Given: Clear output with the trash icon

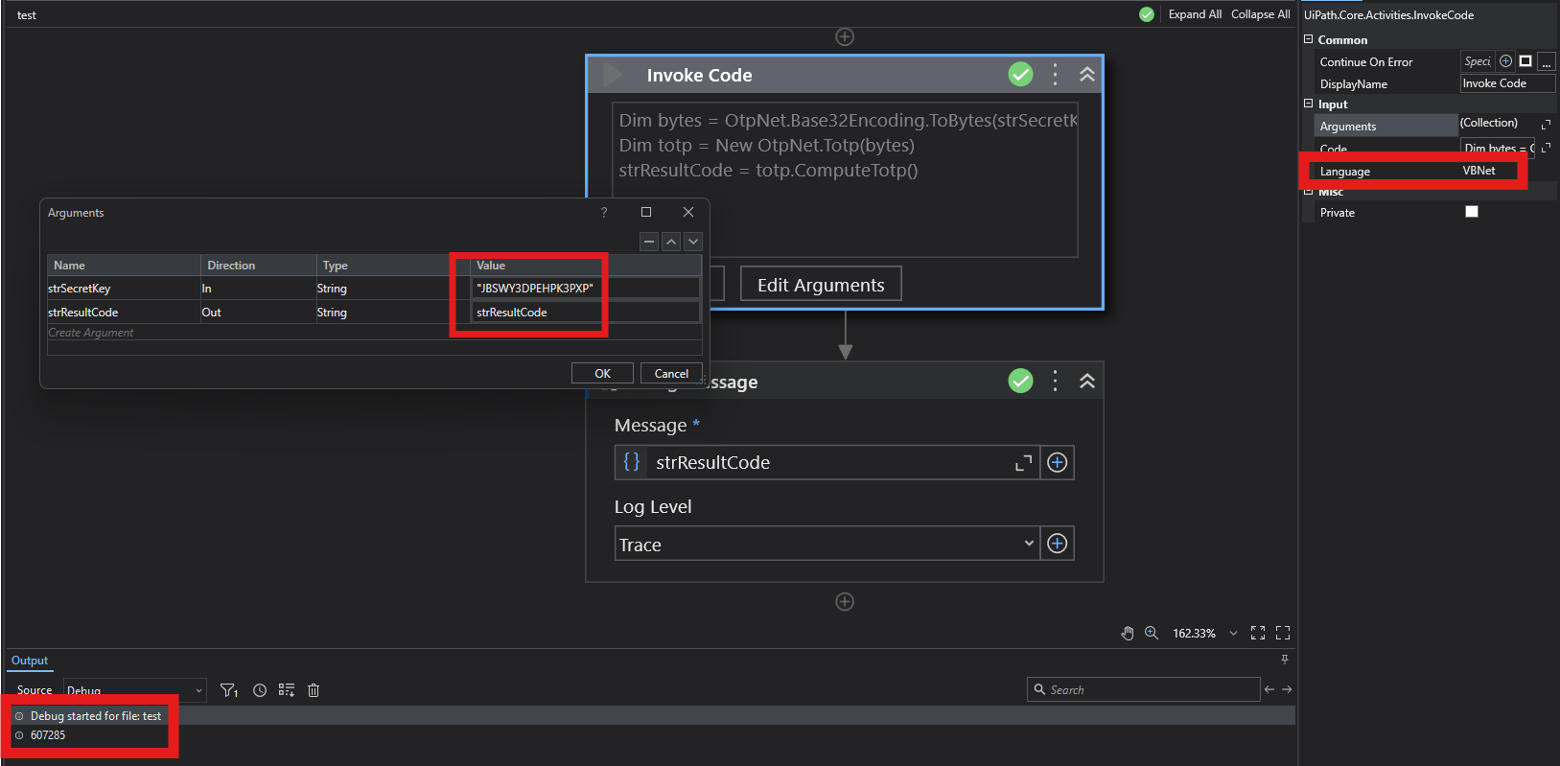Looking at the screenshot, I should (314, 690).
